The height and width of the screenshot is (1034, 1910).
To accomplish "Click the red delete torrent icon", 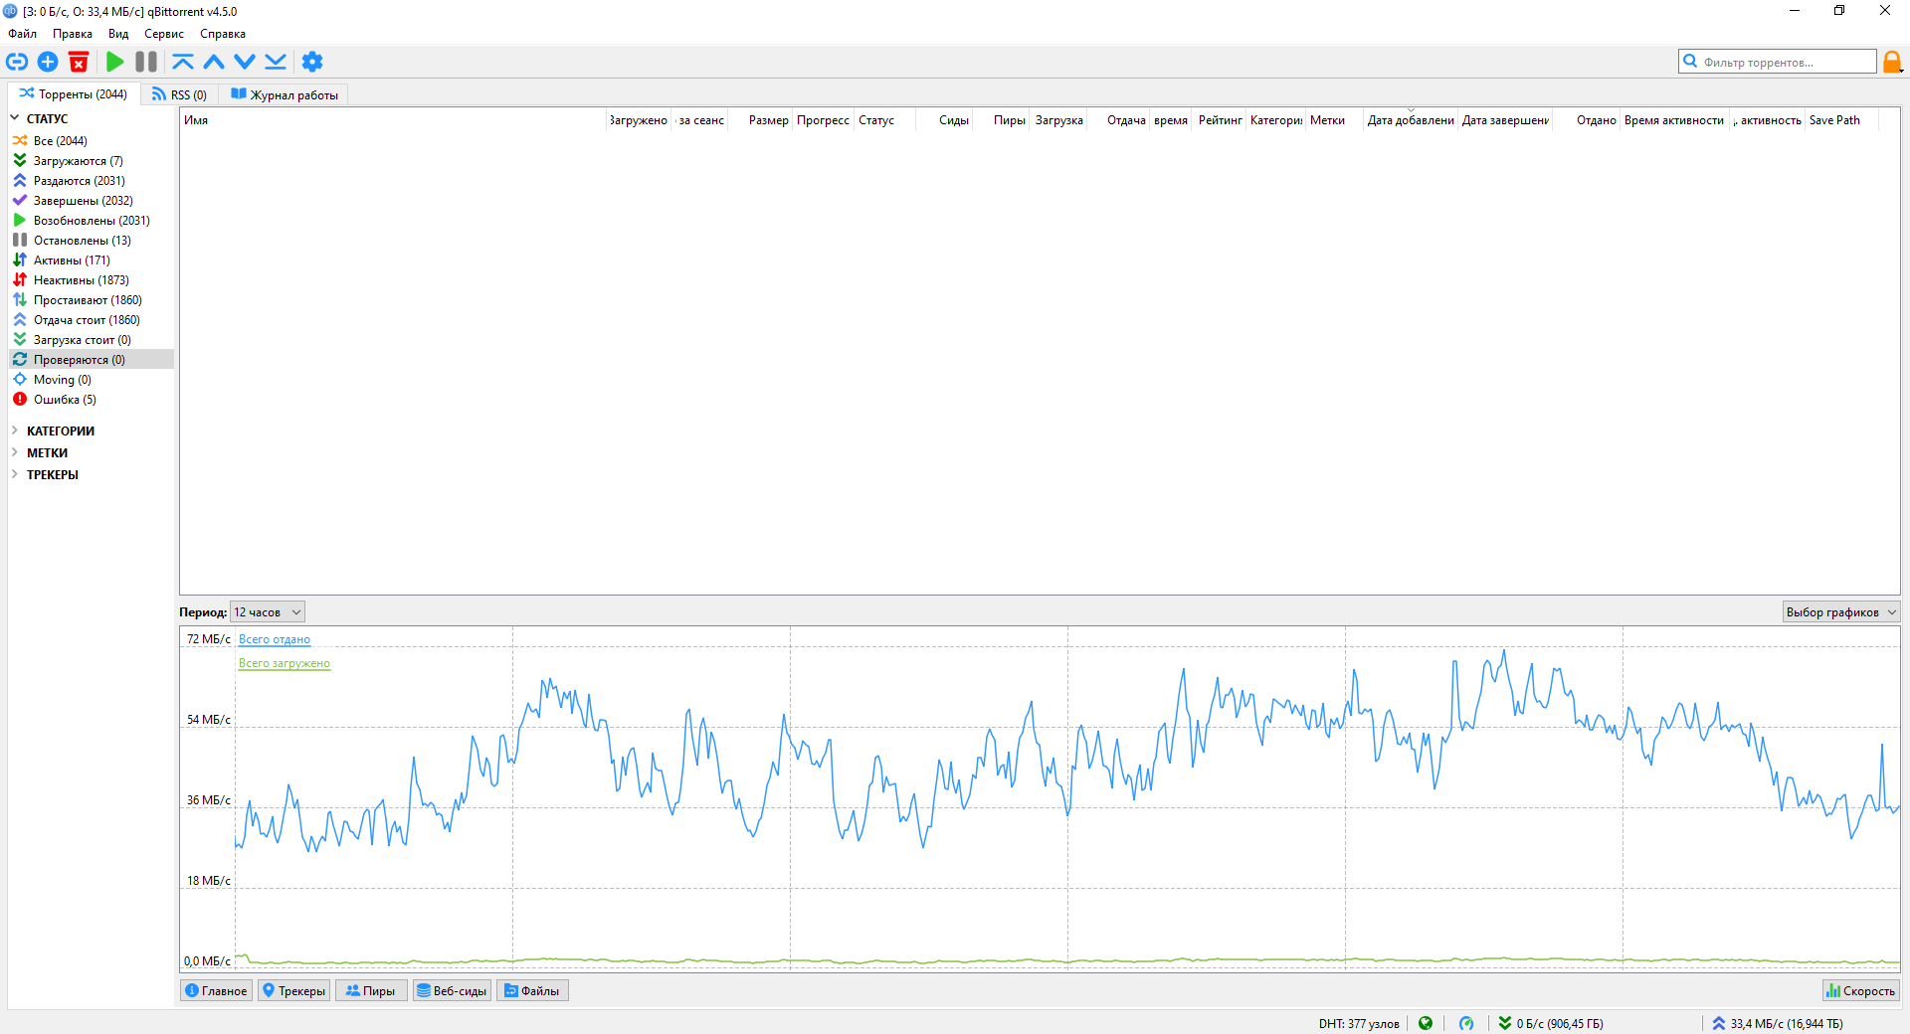I will 79,62.
